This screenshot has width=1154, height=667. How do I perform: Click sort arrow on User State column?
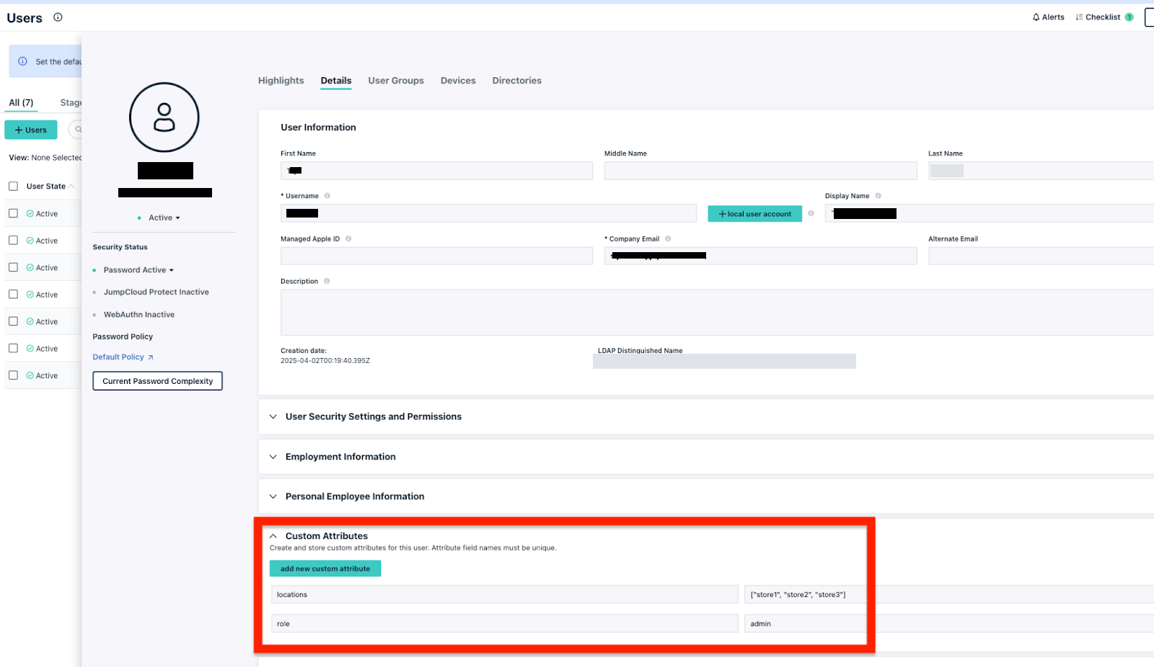[71, 187]
